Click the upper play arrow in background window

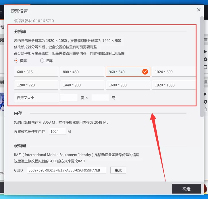click(x=205, y=52)
